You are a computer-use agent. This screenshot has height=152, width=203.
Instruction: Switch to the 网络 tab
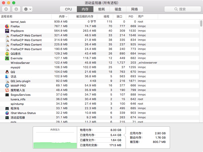pos(135,9)
